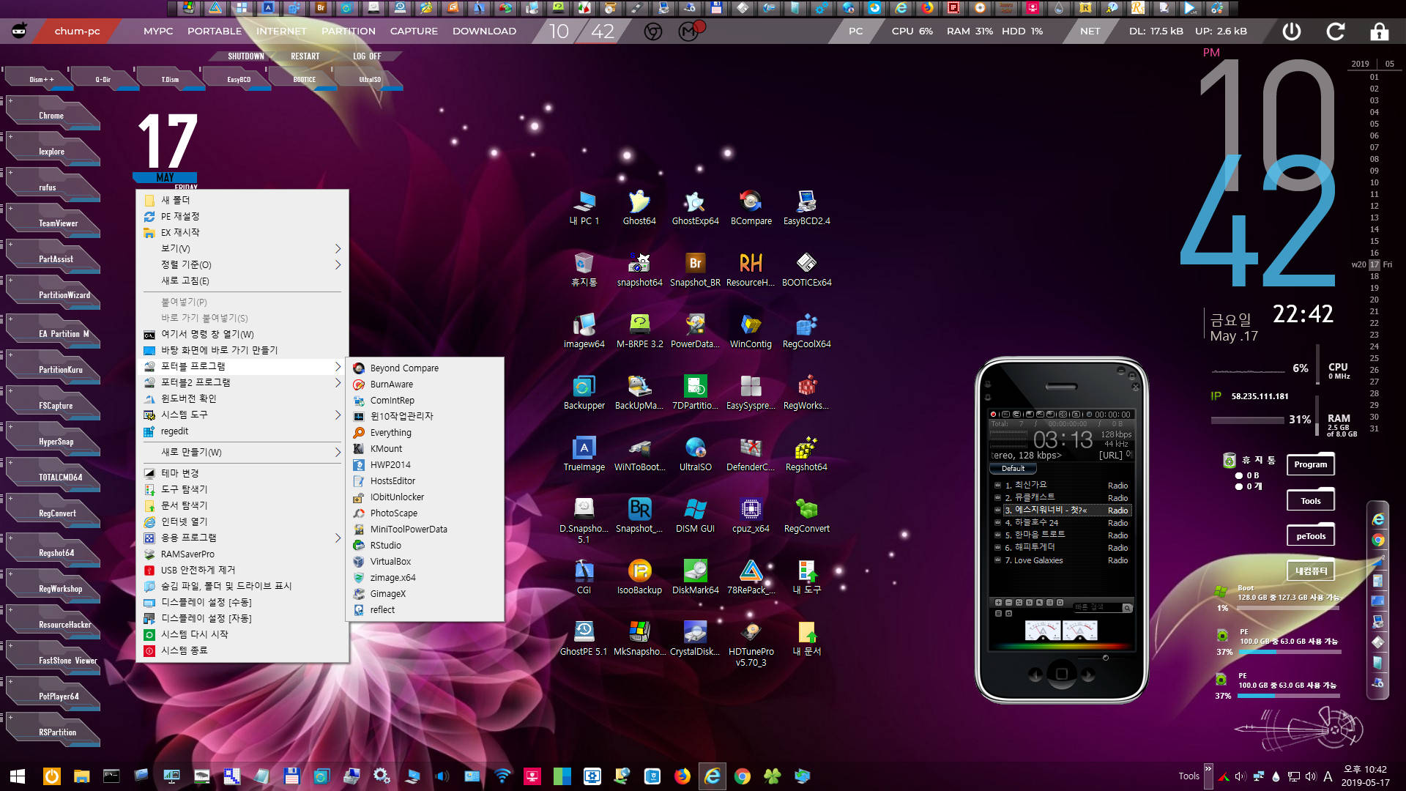Open the Chrome sidebar launcher
1406x791 pixels.
pyautogui.click(x=1378, y=540)
